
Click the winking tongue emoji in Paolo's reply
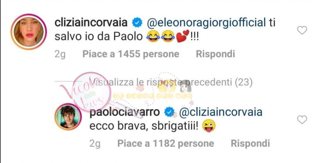click(209, 126)
